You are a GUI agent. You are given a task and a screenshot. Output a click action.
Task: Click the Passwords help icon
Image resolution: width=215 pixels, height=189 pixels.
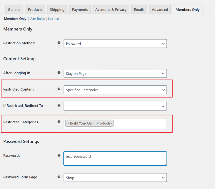pyautogui.click(x=59, y=155)
